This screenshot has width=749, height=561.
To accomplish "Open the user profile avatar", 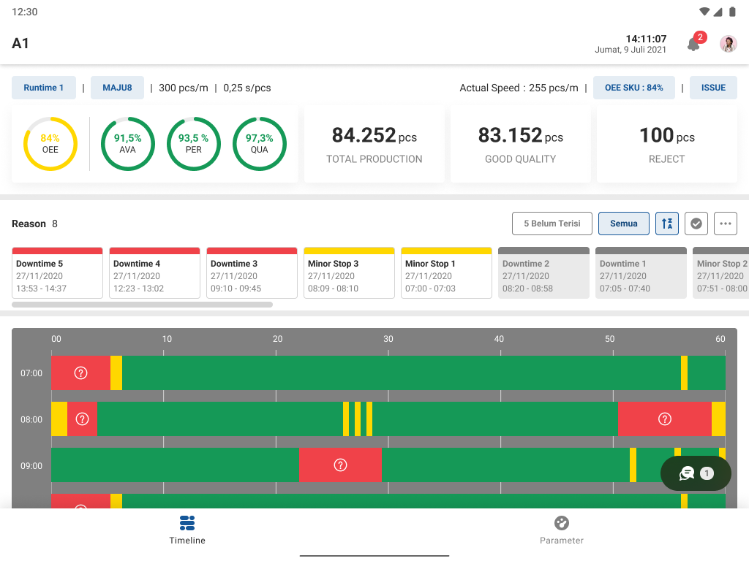I will point(728,44).
